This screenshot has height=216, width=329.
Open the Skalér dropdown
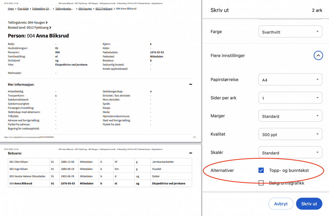tap(290, 153)
